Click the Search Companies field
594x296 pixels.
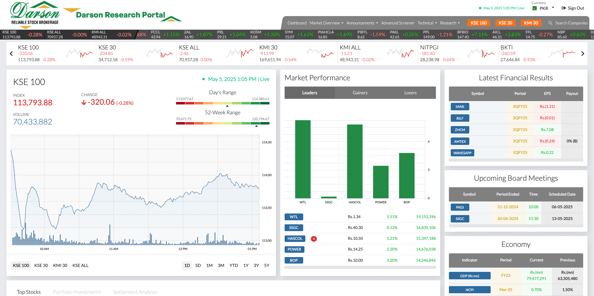pyautogui.click(x=571, y=23)
